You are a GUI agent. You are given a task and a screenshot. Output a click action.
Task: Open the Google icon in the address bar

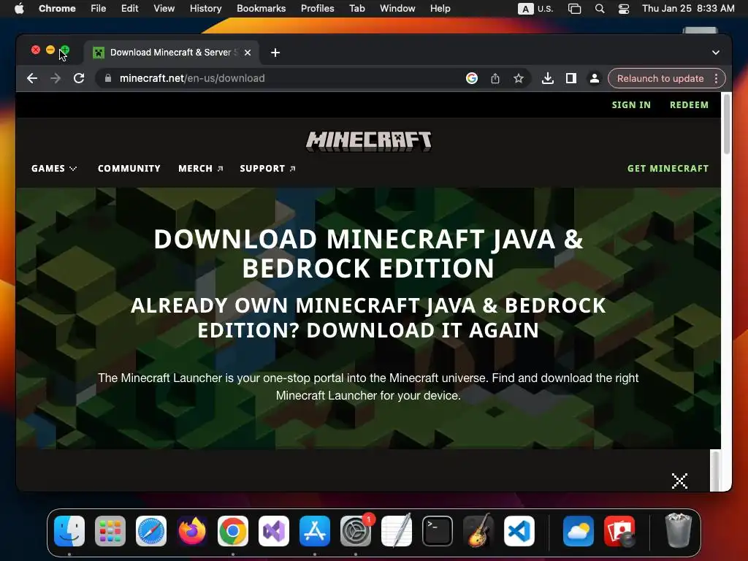point(472,78)
